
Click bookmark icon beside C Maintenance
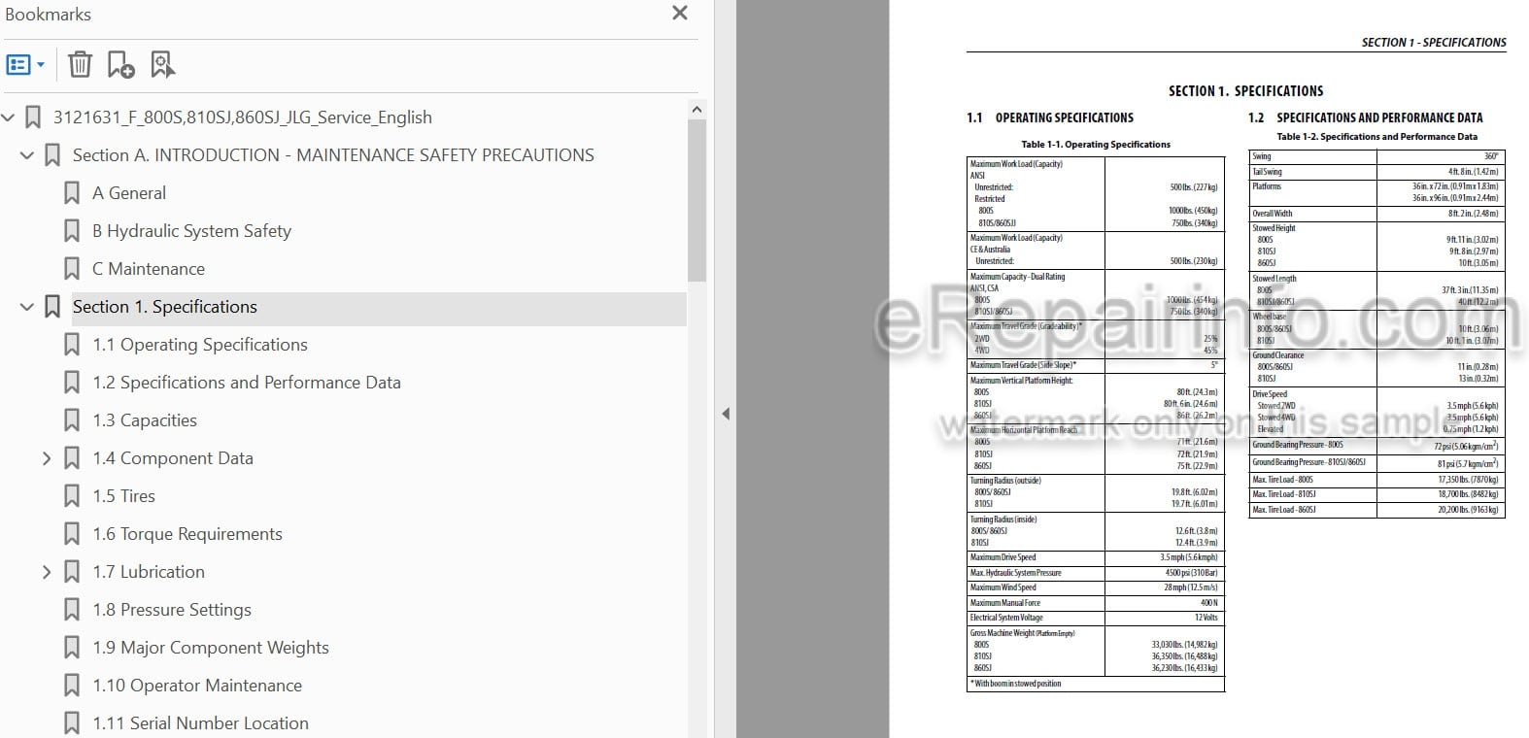tap(72, 269)
